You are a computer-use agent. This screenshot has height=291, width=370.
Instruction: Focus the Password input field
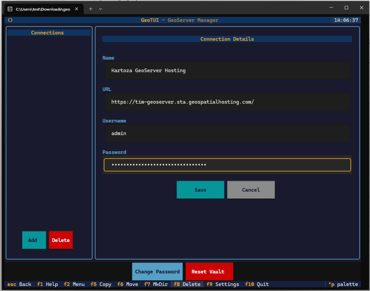[227, 165]
